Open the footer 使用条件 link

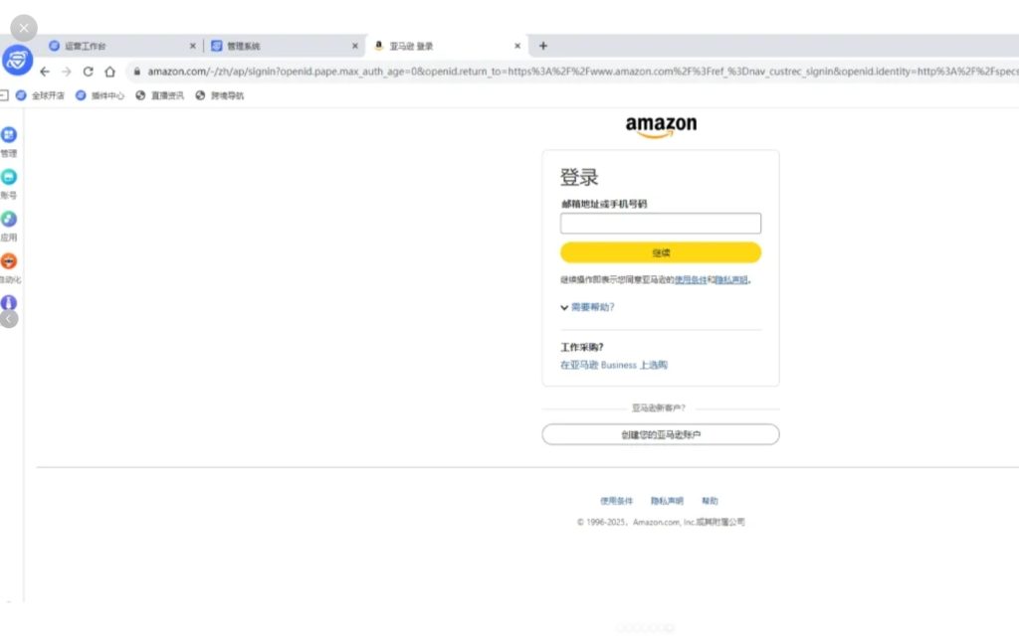point(616,501)
